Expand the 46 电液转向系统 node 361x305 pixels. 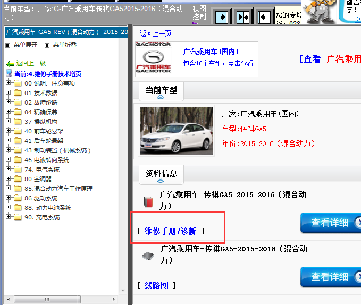[9, 159]
